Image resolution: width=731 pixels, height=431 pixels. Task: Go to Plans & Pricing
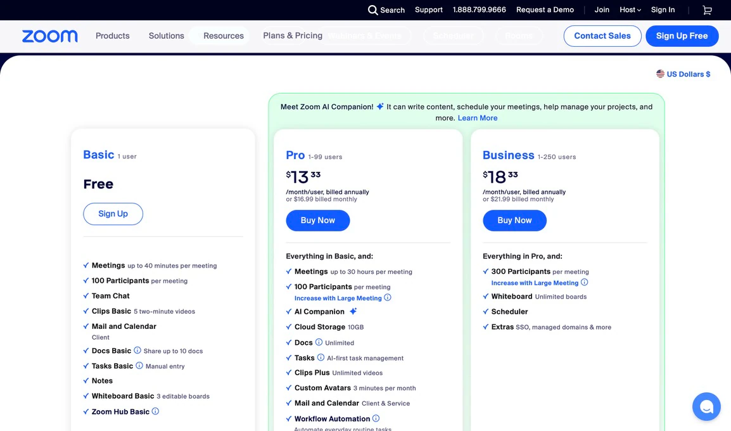click(x=293, y=35)
